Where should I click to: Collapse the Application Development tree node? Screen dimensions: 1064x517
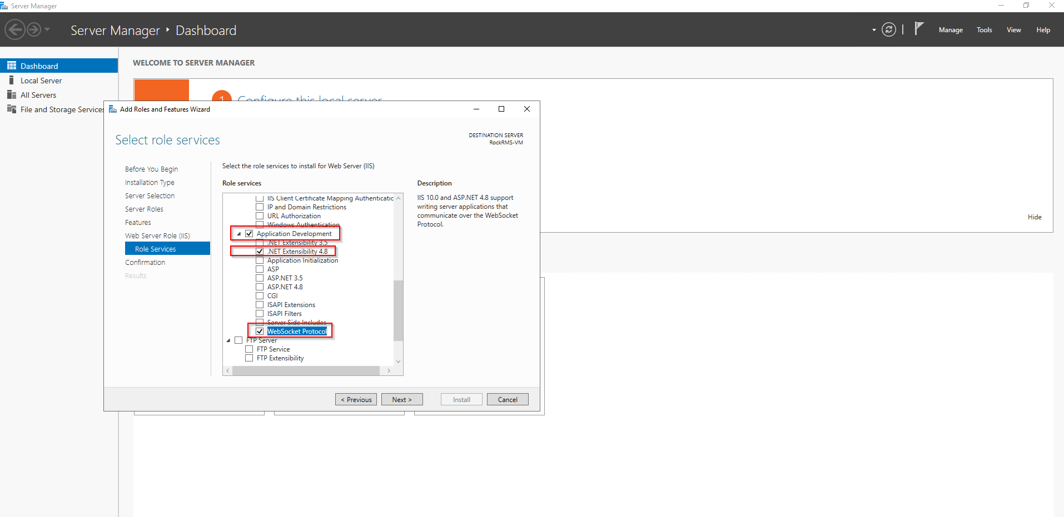pos(239,234)
